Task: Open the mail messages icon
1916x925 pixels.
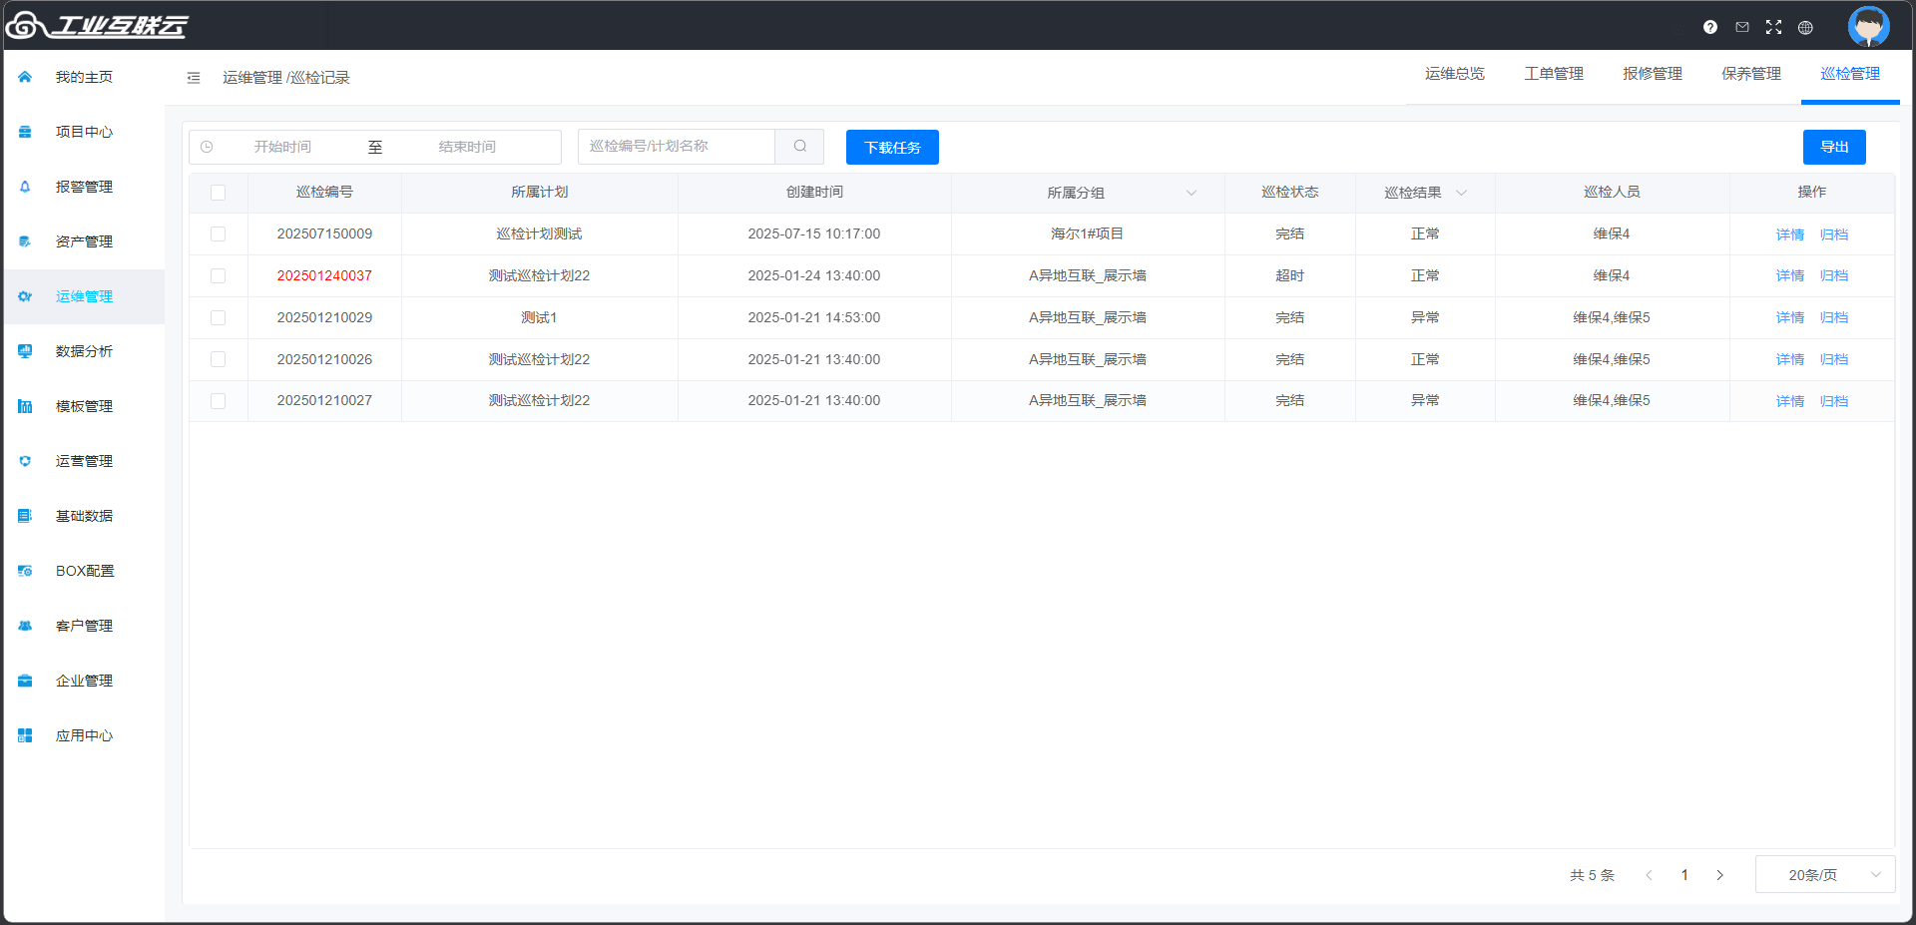Action: coord(1742,27)
